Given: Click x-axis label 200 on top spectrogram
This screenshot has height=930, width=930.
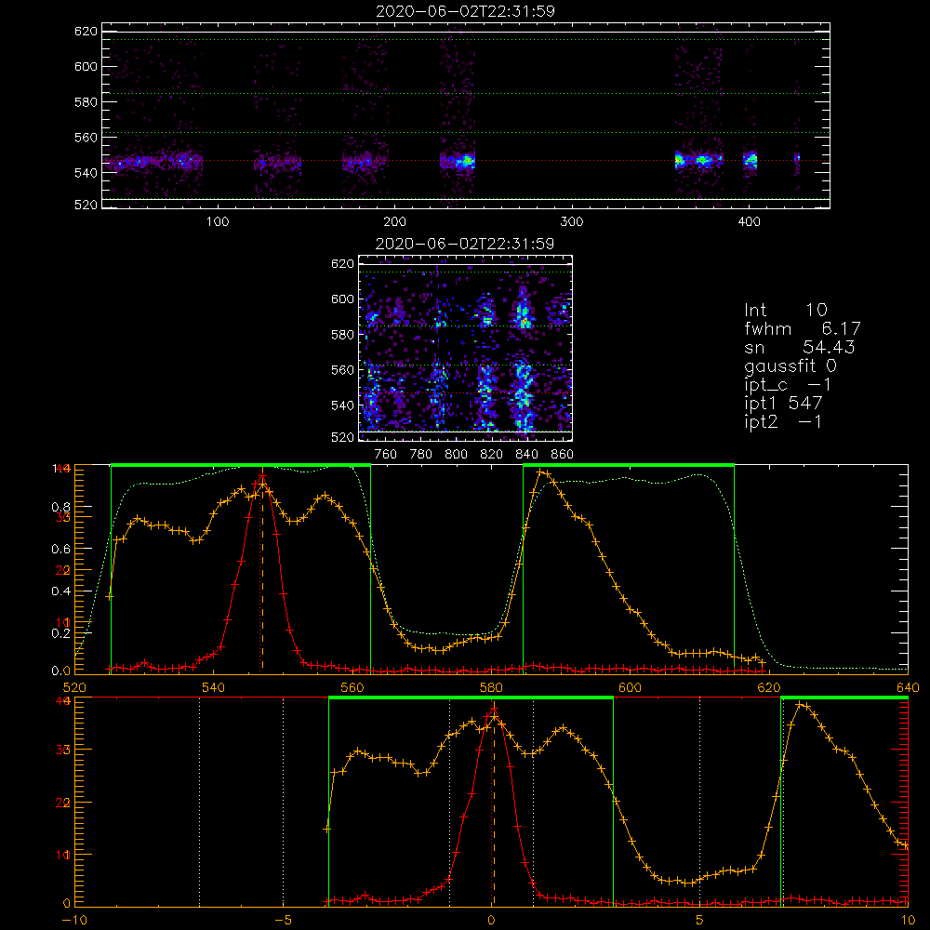Looking at the screenshot, I should 394,222.
